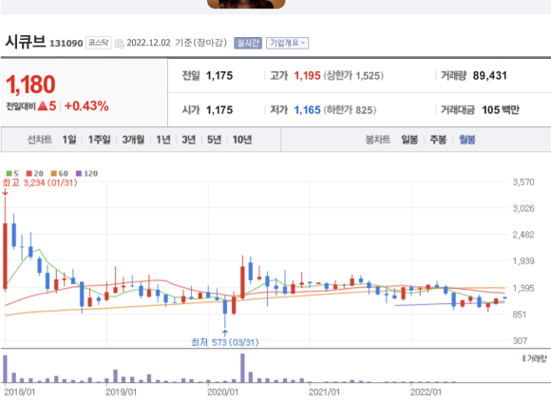Click the stock name 시큐브
Viewport: 551px width, 402px height.
click(26, 42)
